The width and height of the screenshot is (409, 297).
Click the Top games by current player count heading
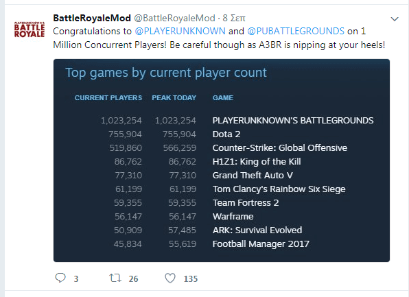(x=166, y=73)
